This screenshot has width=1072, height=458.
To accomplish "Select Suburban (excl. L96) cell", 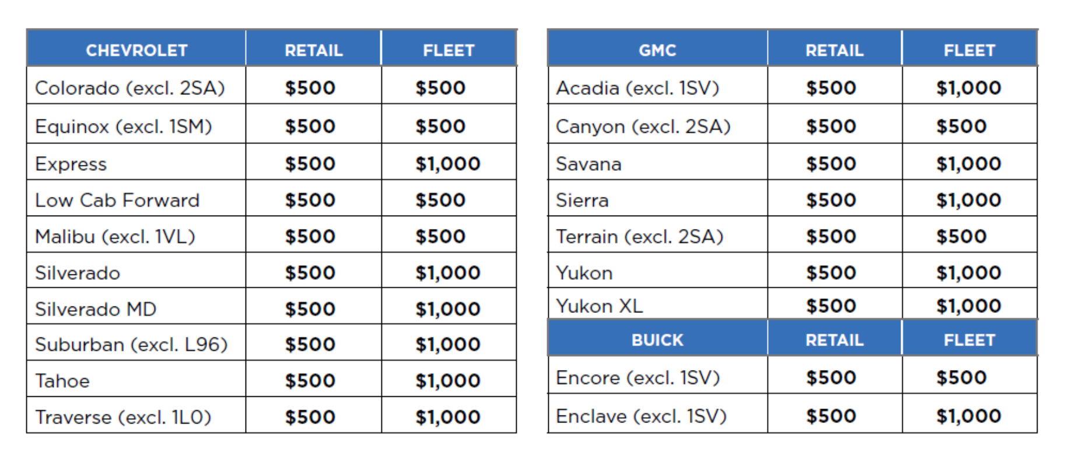I will pos(131,344).
